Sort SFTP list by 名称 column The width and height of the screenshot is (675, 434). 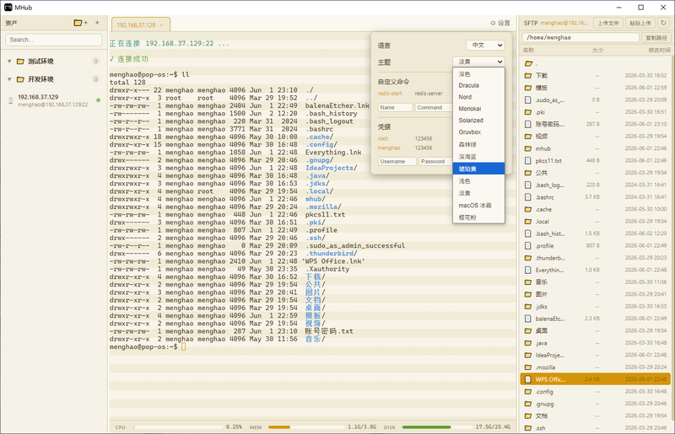pos(528,51)
